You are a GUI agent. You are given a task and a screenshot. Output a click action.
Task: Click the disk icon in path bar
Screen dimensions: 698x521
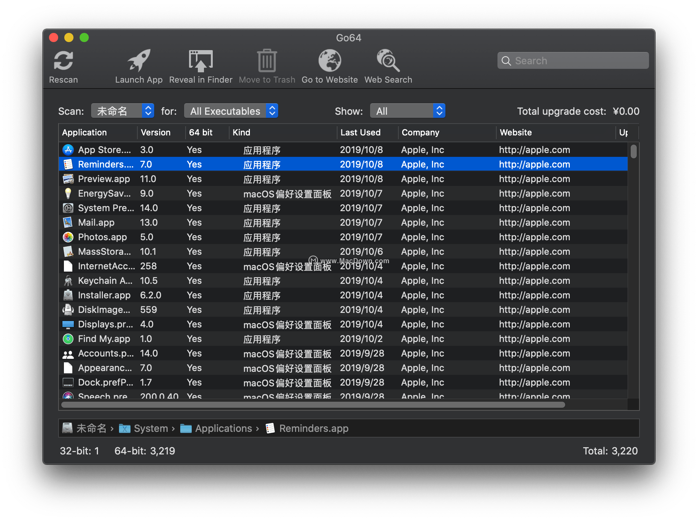67,428
